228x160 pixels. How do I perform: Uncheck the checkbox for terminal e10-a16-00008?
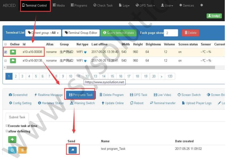pyautogui.click(x=6, y=52)
